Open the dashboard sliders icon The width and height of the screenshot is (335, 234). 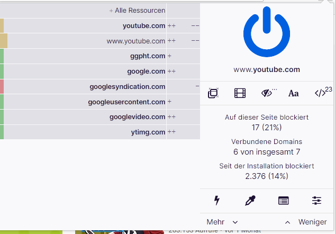(316, 201)
